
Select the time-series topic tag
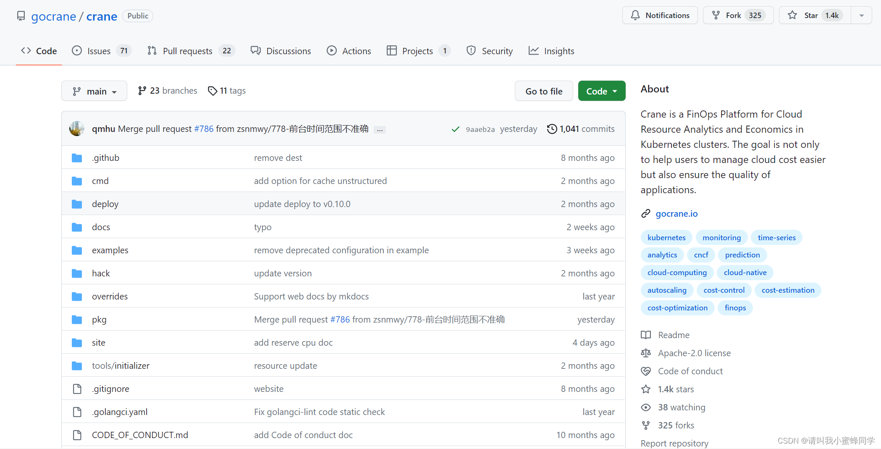(776, 238)
